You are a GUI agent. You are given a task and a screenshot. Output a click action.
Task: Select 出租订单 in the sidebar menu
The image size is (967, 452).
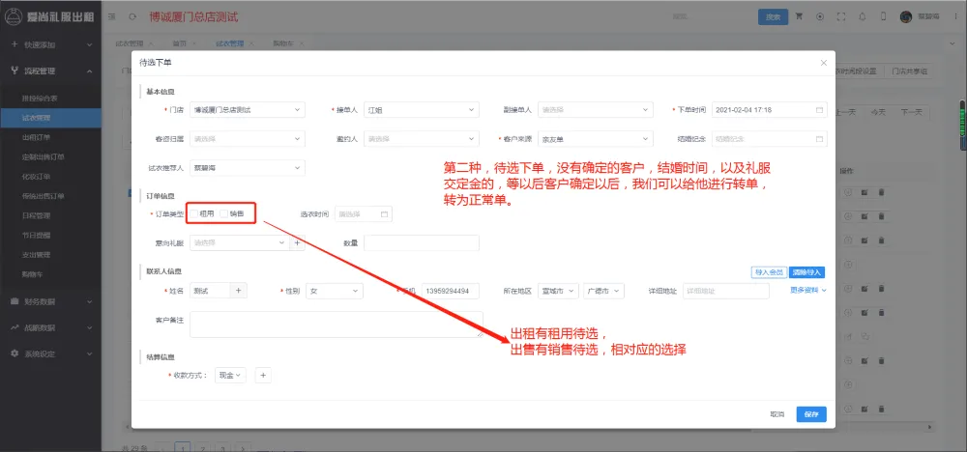(x=37, y=137)
